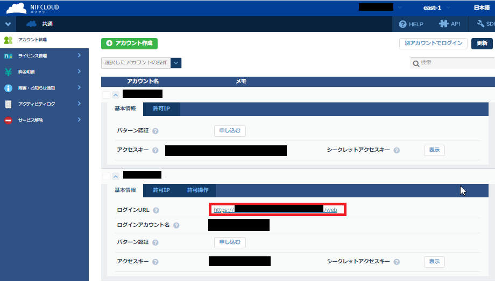Click the アクティビティログ document icon

[8, 104]
